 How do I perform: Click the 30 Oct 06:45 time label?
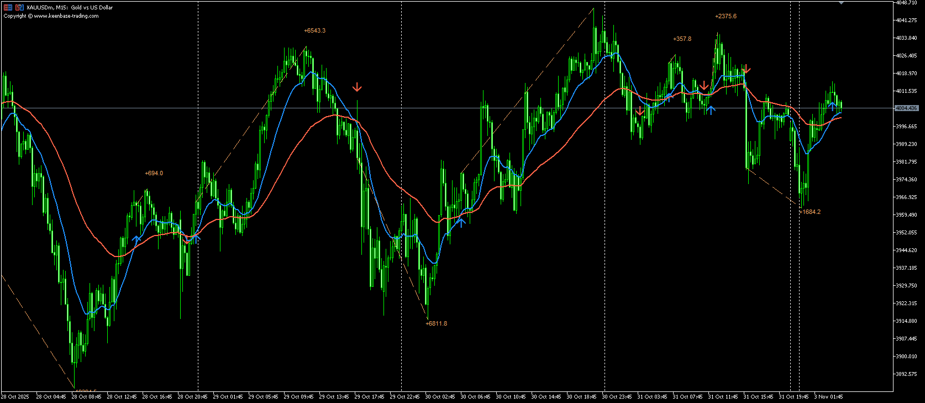coord(475,397)
